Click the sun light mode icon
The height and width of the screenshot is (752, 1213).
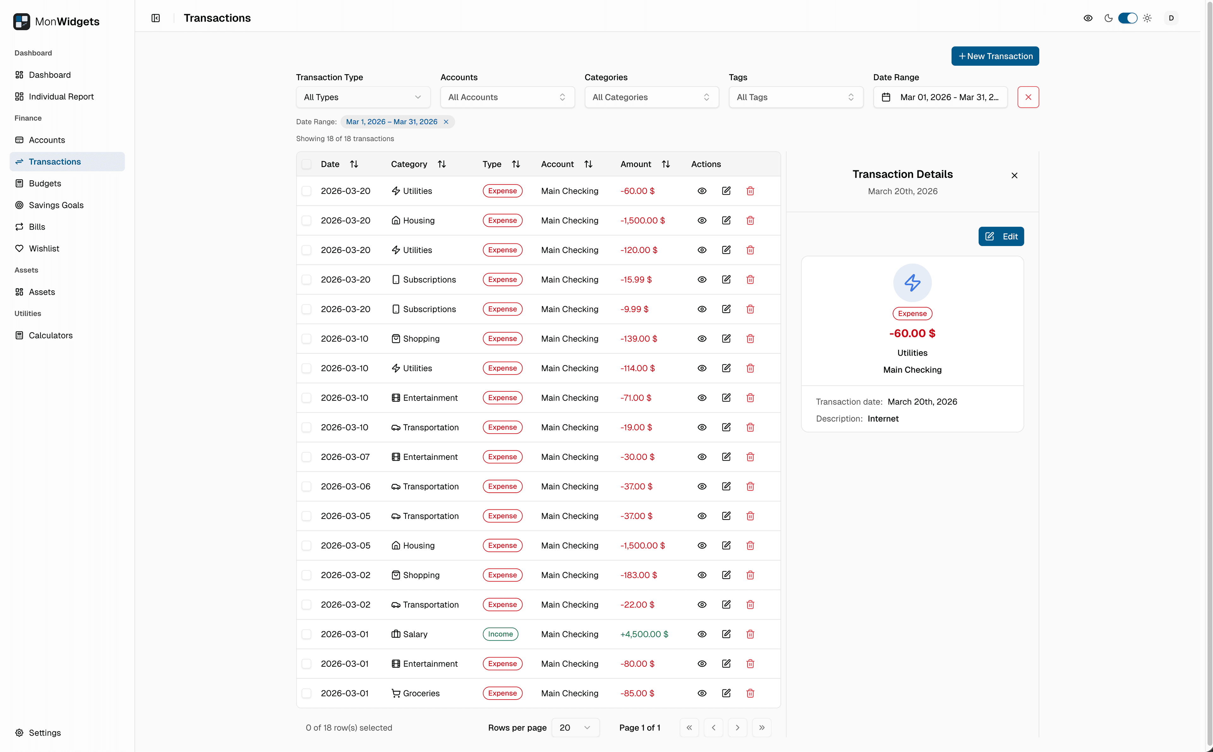1147,18
